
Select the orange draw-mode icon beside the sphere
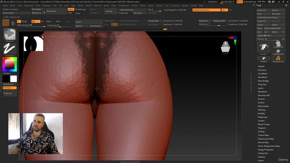[6, 23]
